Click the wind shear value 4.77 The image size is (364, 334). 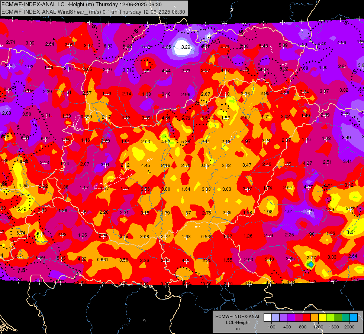[x=308, y=187]
